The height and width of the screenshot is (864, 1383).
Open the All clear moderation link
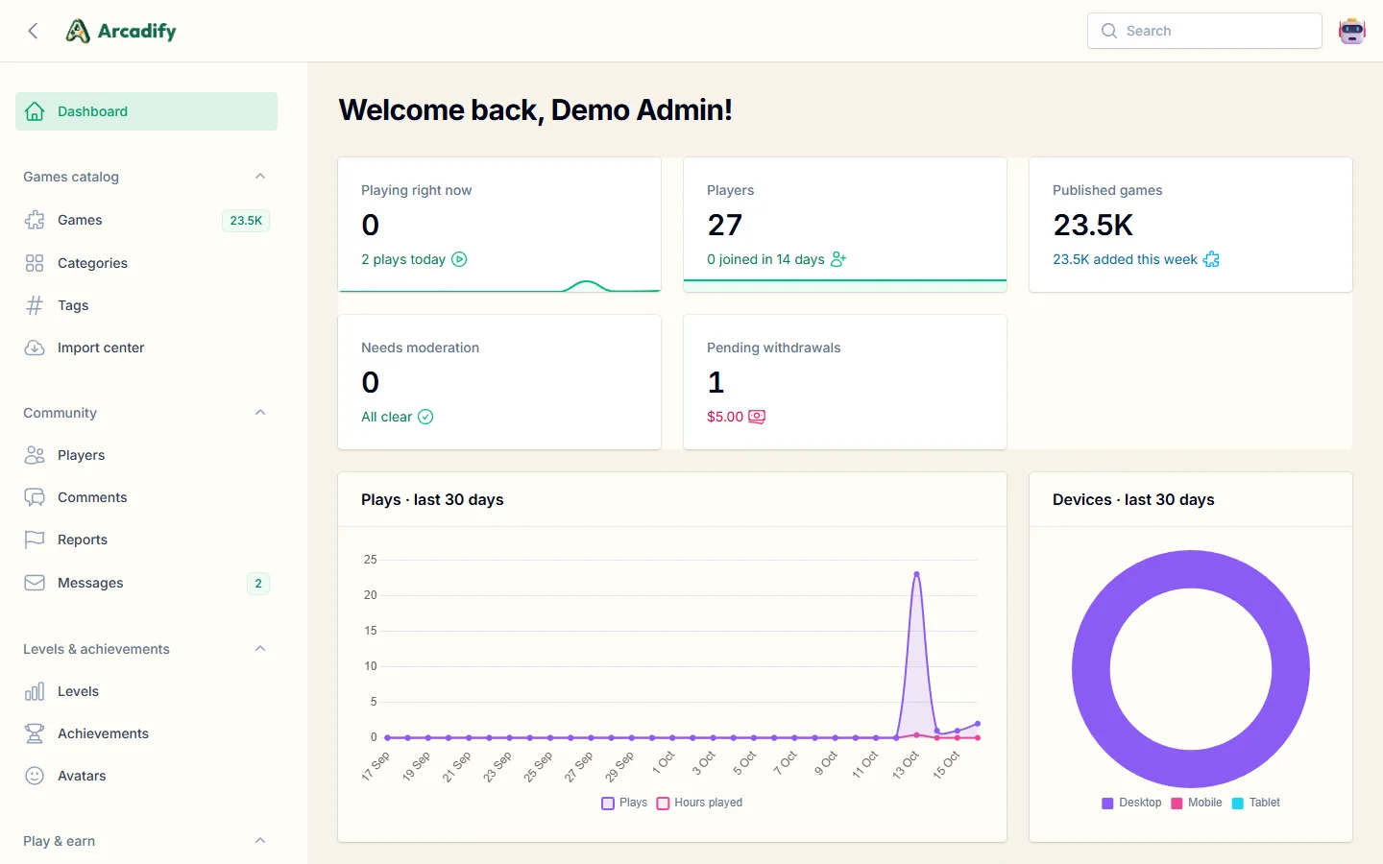click(x=397, y=417)
